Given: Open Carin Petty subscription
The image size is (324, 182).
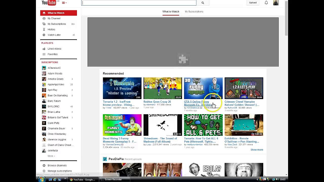Looking at the screenshot, I should click(x=53, y=123).
